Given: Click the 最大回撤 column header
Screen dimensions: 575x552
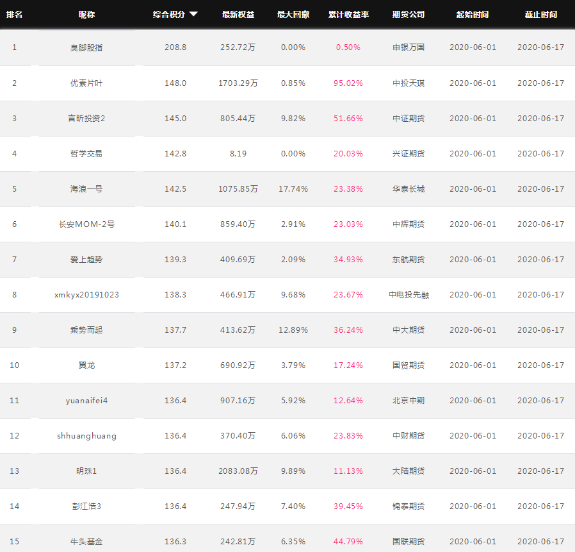Looking at the screenshot, I should 293,14.
